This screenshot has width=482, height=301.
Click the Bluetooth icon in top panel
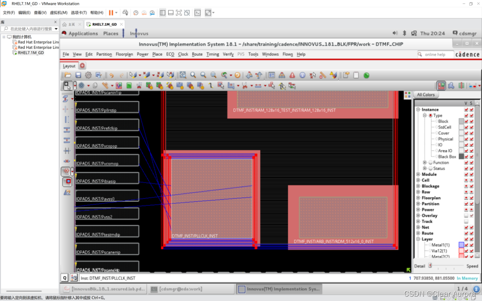[405, 33]
